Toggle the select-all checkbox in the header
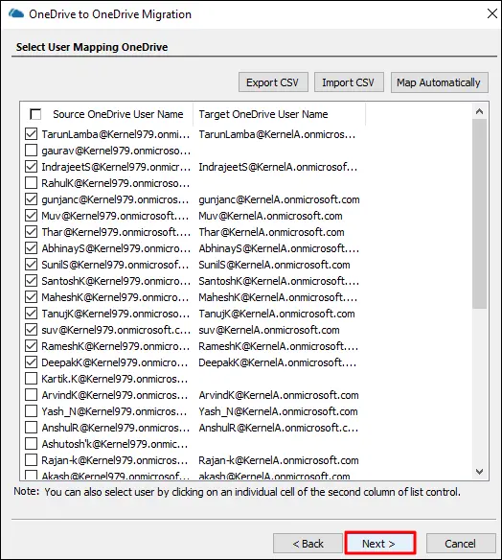This screenshot has width=502, height=560. (35, 114)
